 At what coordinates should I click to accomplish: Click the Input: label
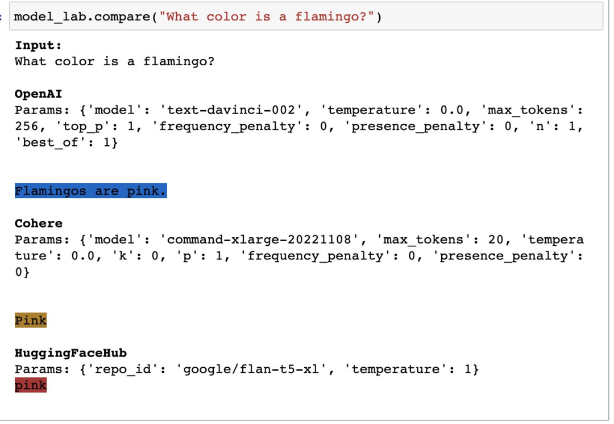tap(39, 45)
